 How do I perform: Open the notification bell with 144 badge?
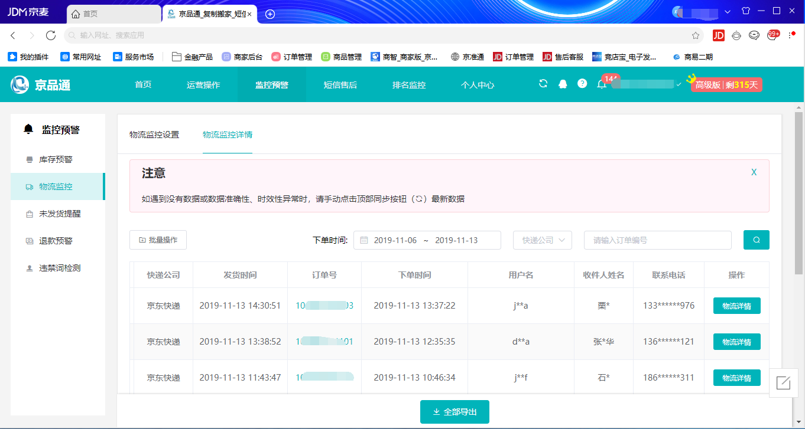(x=602, y=84)
